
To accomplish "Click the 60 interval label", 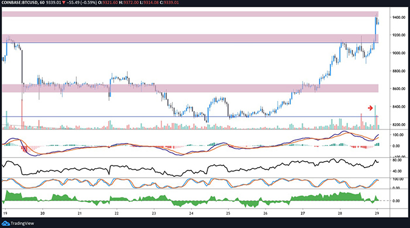I will coord(42,2).
